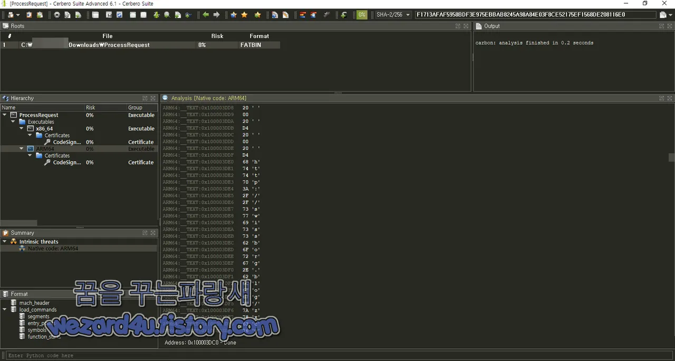Screen dimensions: 675x361
Task: Click the clipboard icon left of gear
Action: tap(40, 15)
